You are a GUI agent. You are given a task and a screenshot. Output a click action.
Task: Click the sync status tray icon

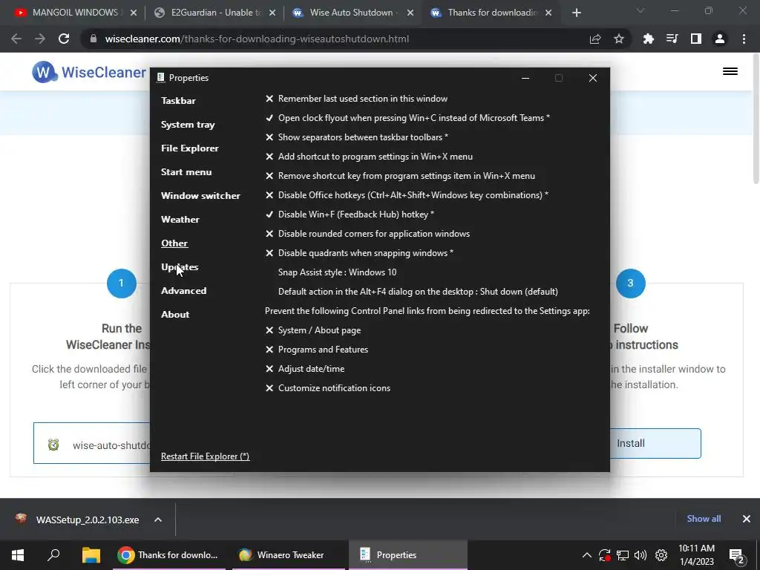click(x=604, y=555)
